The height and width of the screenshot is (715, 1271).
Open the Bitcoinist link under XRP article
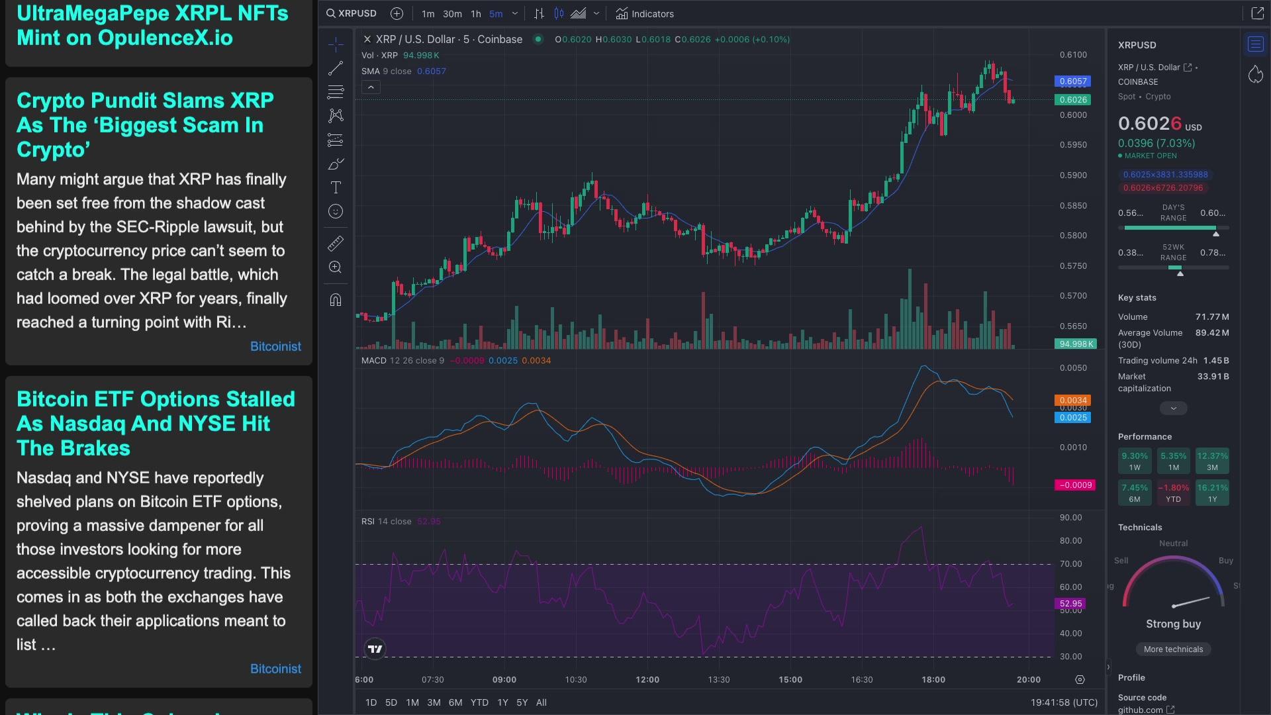pyautogui.click(x=275, y=346)
